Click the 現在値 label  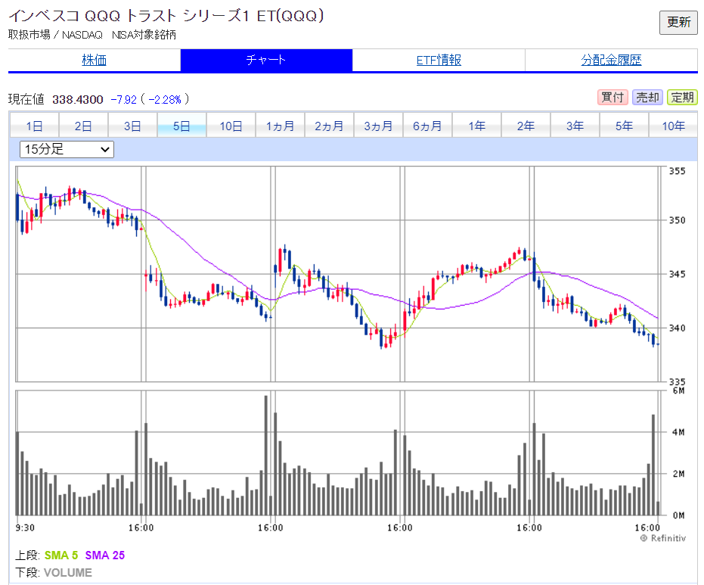coord(26,99)
